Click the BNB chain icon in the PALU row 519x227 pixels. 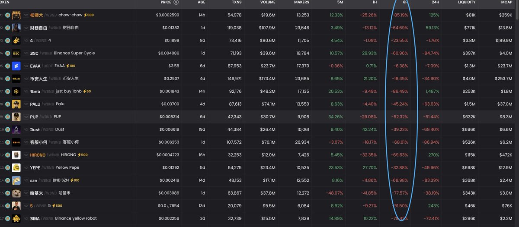(x=7, y=104)
